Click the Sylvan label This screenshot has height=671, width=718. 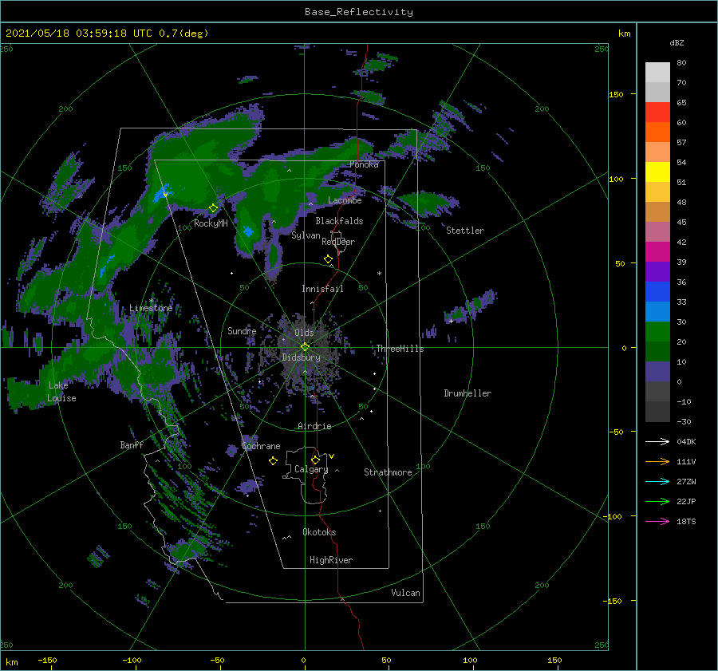point(306,235)
